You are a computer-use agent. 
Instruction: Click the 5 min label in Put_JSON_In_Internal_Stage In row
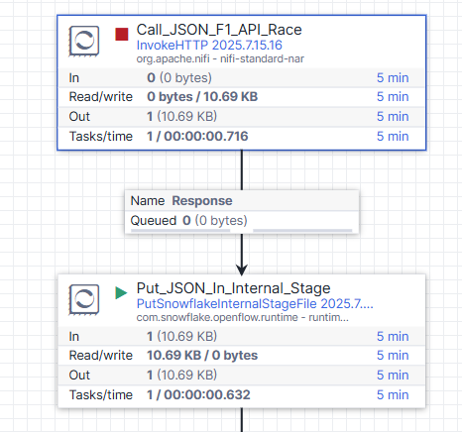point(393,336)
